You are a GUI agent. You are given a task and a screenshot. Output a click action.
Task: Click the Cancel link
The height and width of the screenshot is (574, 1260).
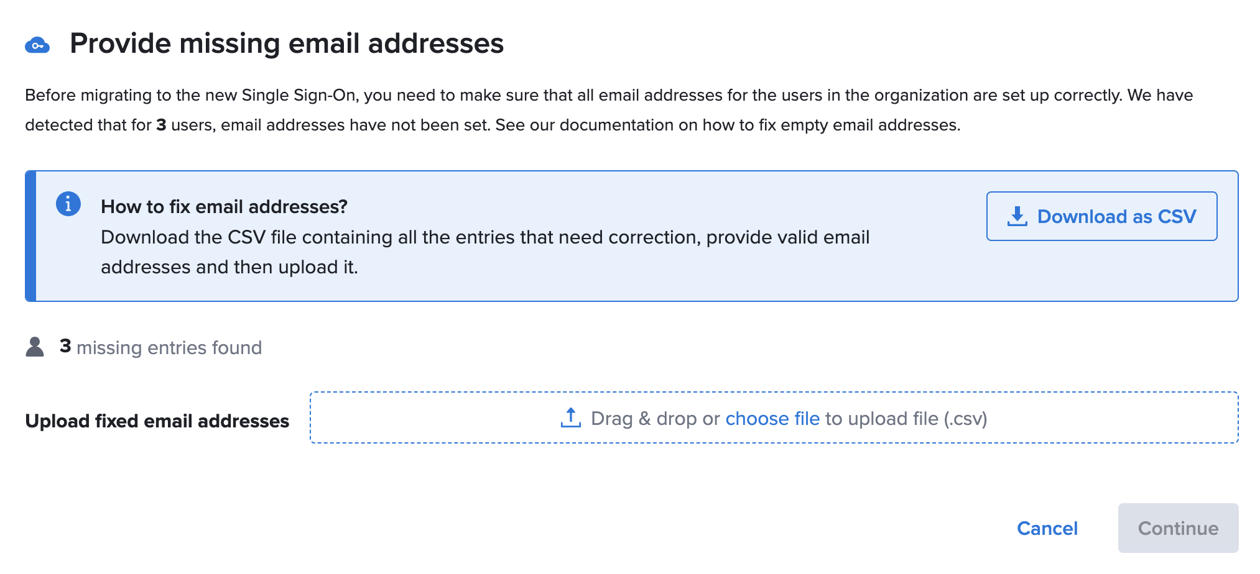[1047, 529]
